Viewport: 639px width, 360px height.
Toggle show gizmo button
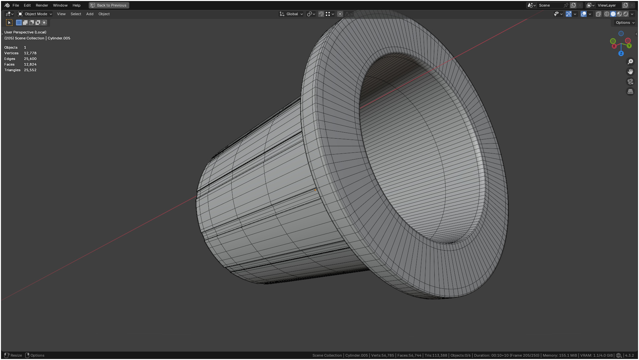click(x=568, y=14)
